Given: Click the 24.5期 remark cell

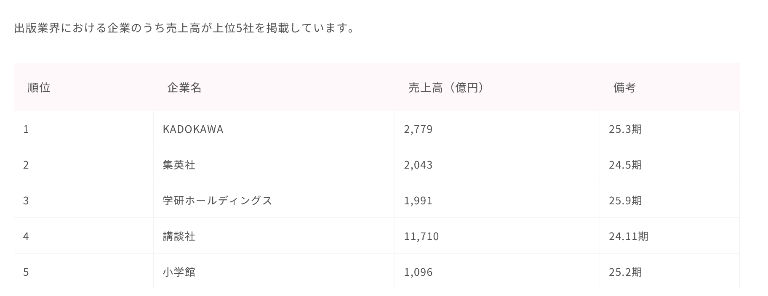Looking at the screenshot, I should tap(625, 165).
